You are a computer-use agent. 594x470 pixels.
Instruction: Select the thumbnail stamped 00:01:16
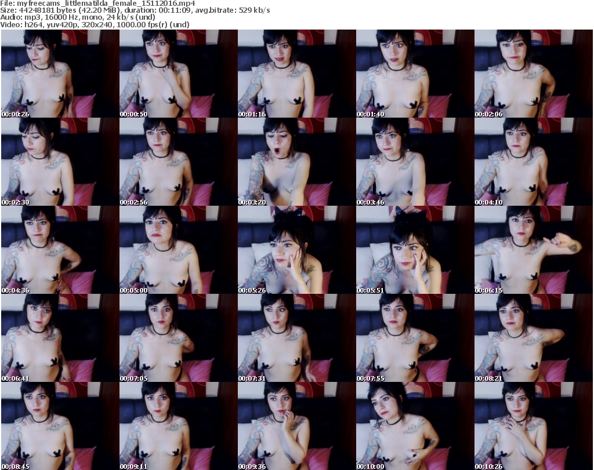pos(296,74)
